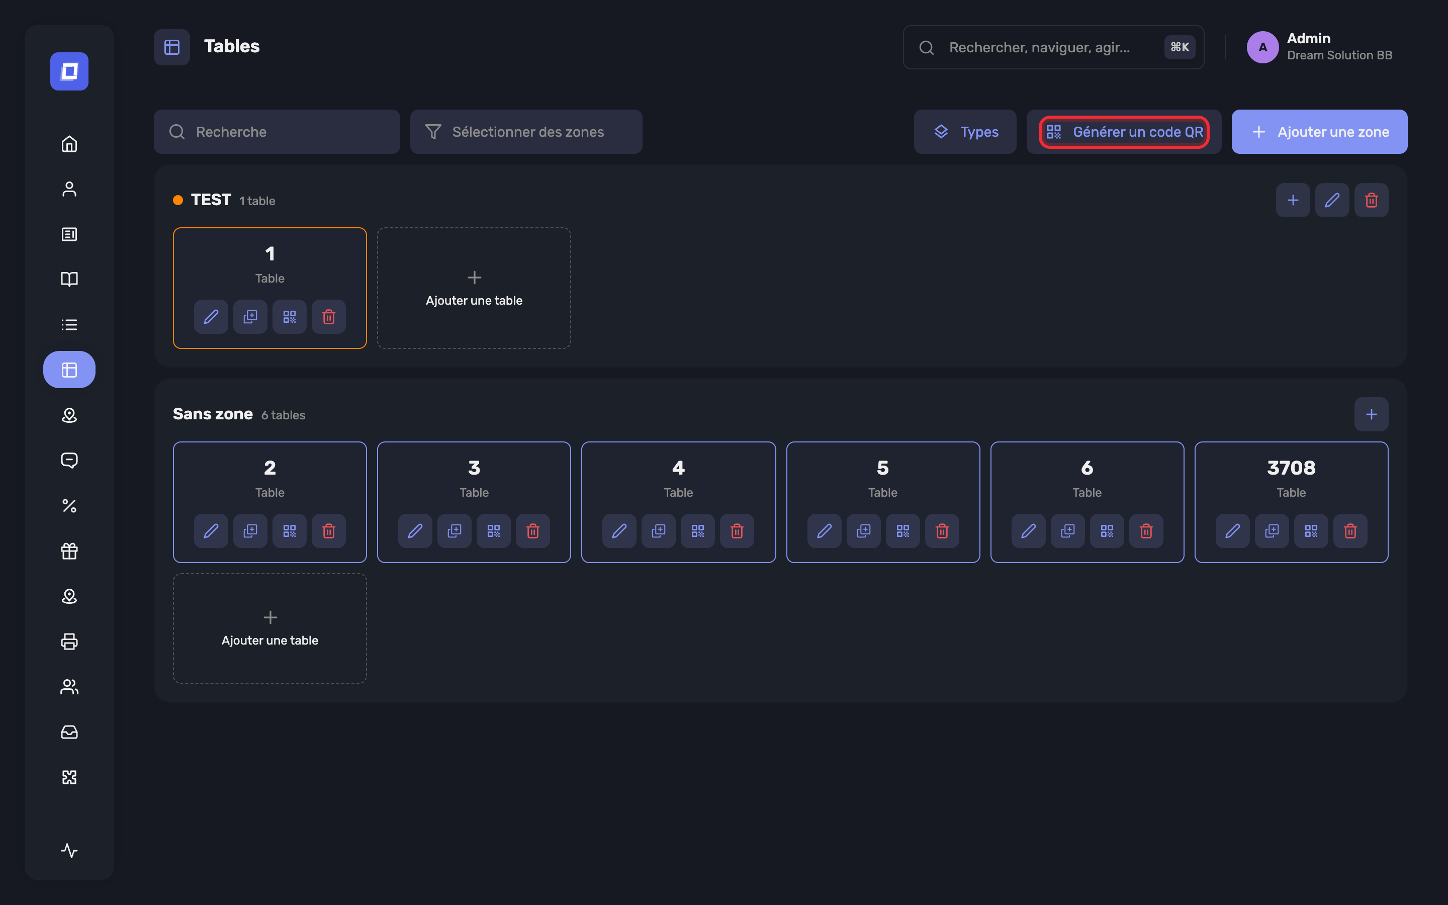Viewport: 1448px width, 905px height.
Task: Show QR code for table 3
Action: pyautogui.click(x=494, y=531)
